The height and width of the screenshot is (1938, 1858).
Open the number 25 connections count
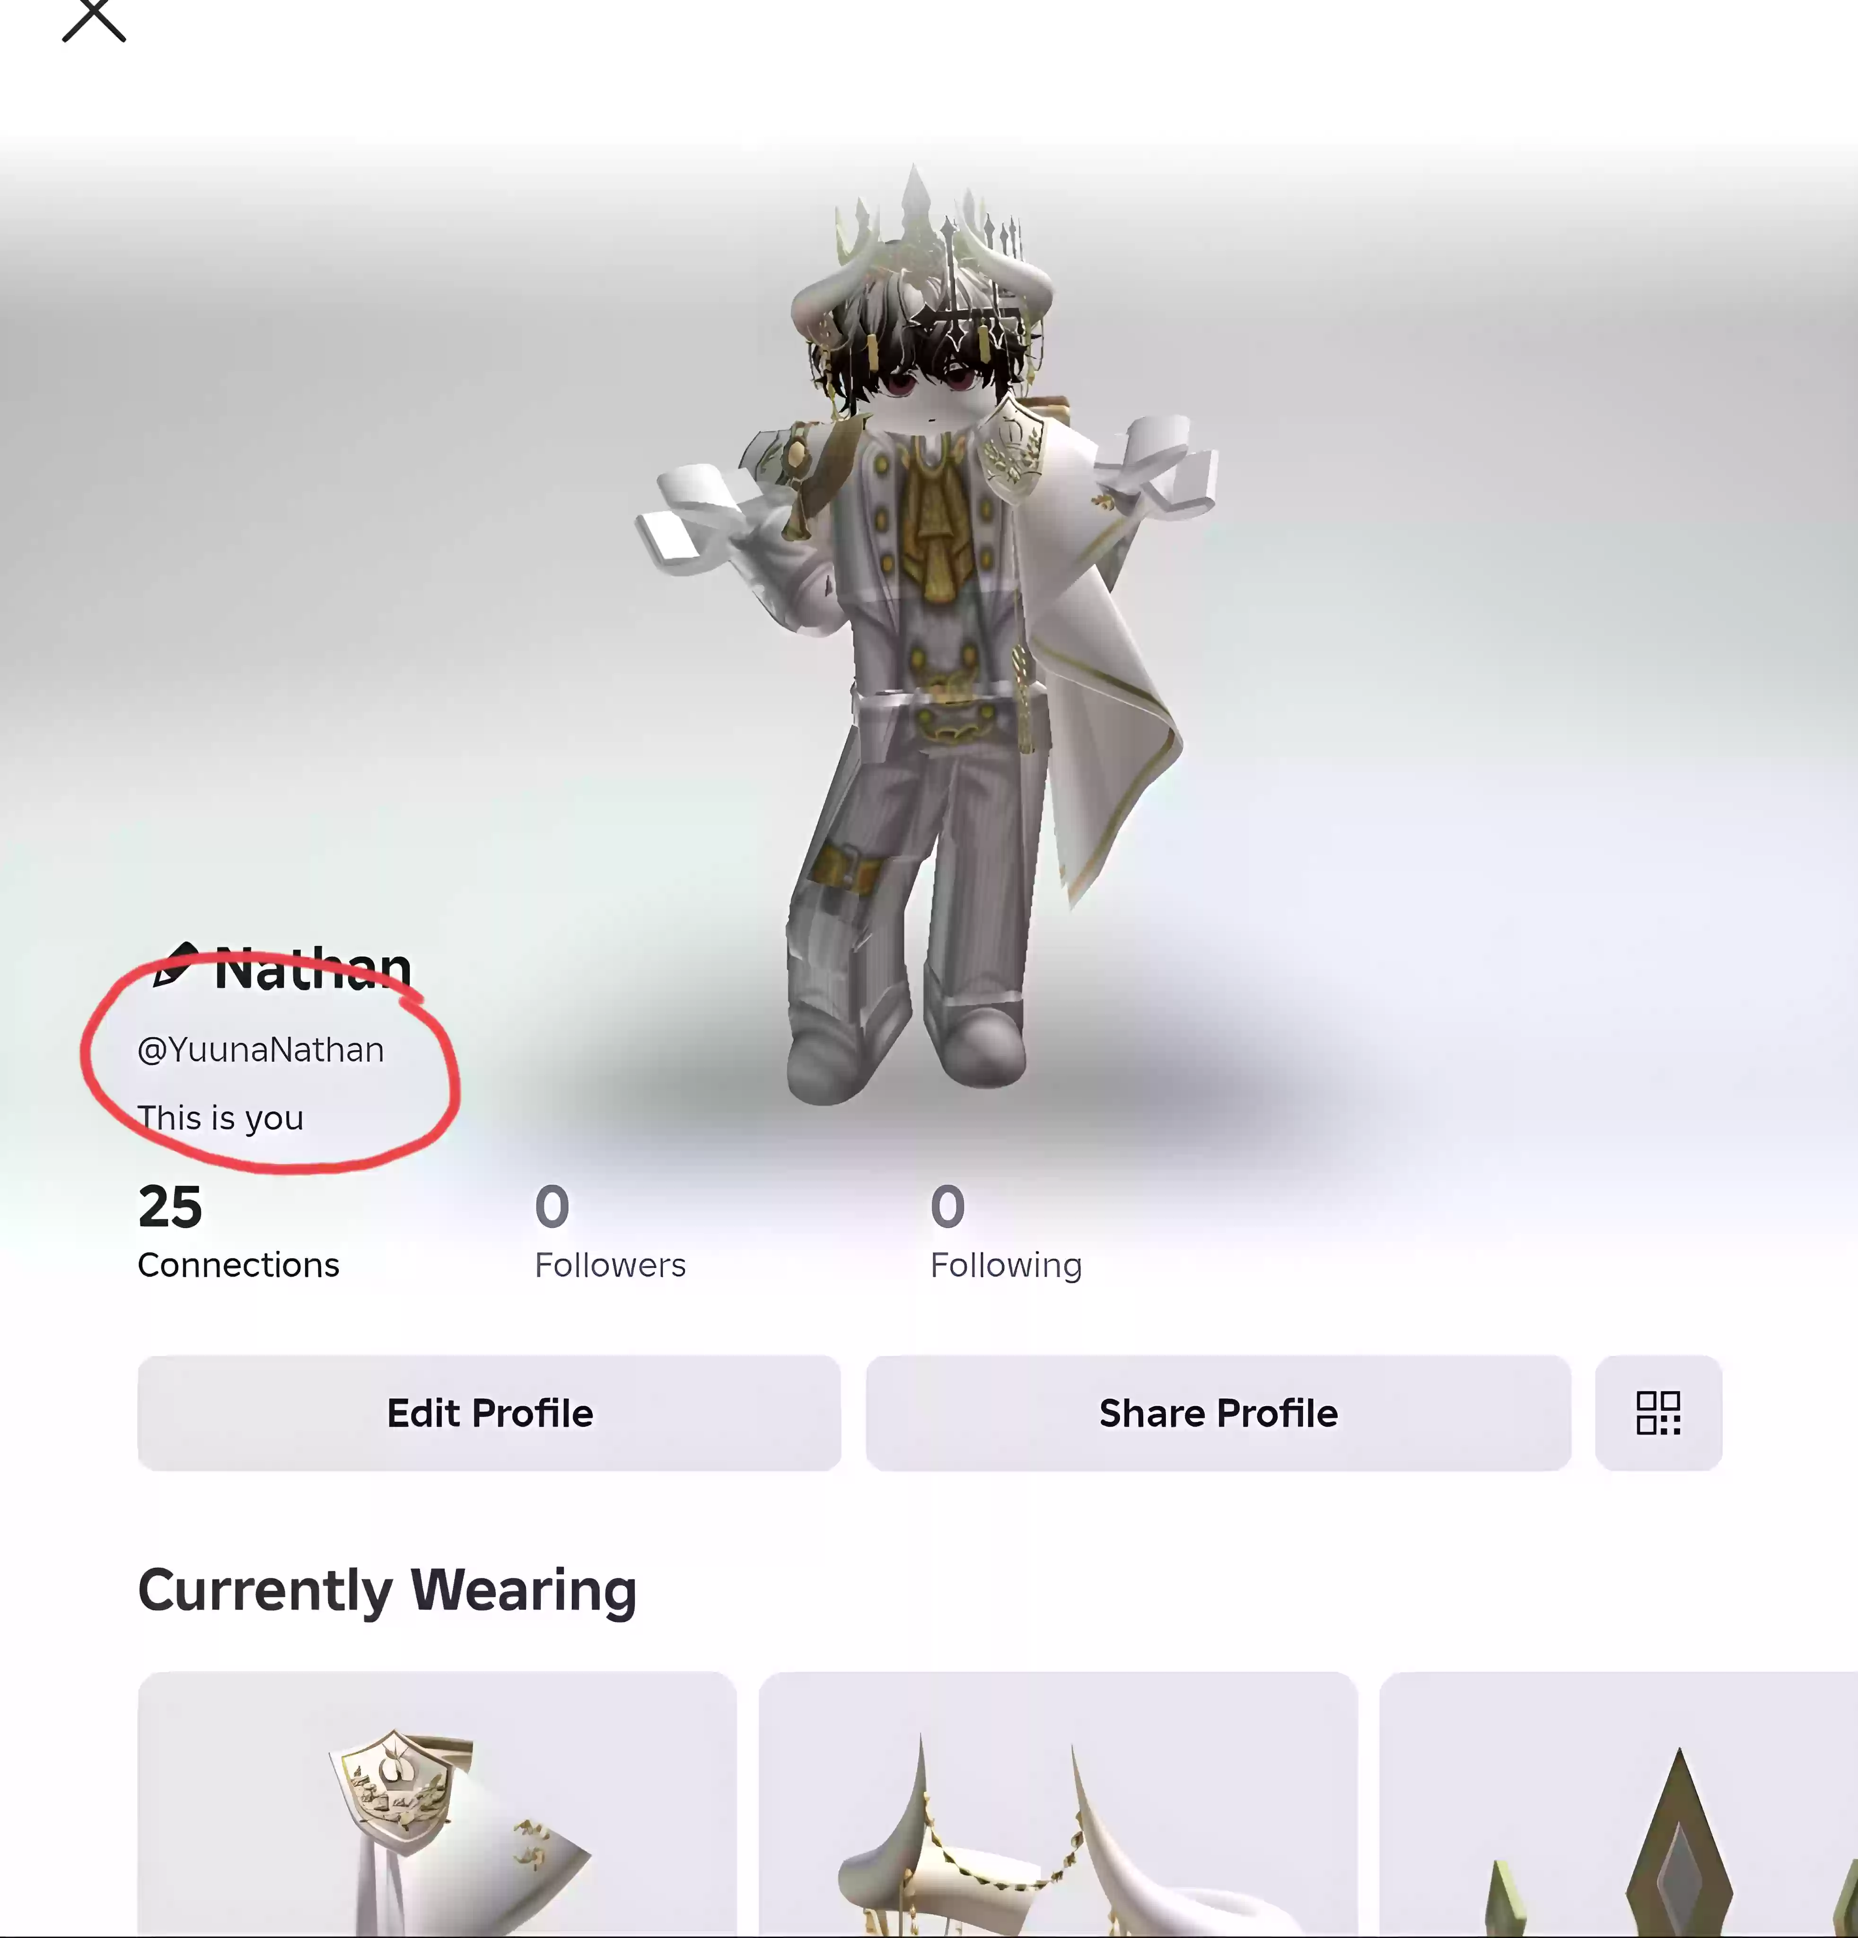170,1207
